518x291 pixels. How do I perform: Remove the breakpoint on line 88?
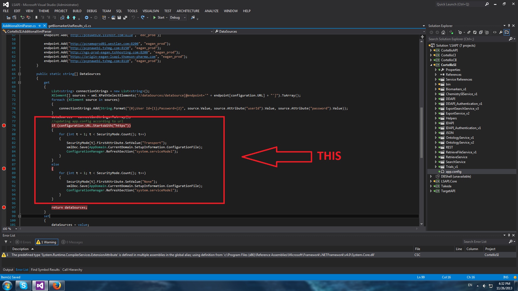coord(4,169)
